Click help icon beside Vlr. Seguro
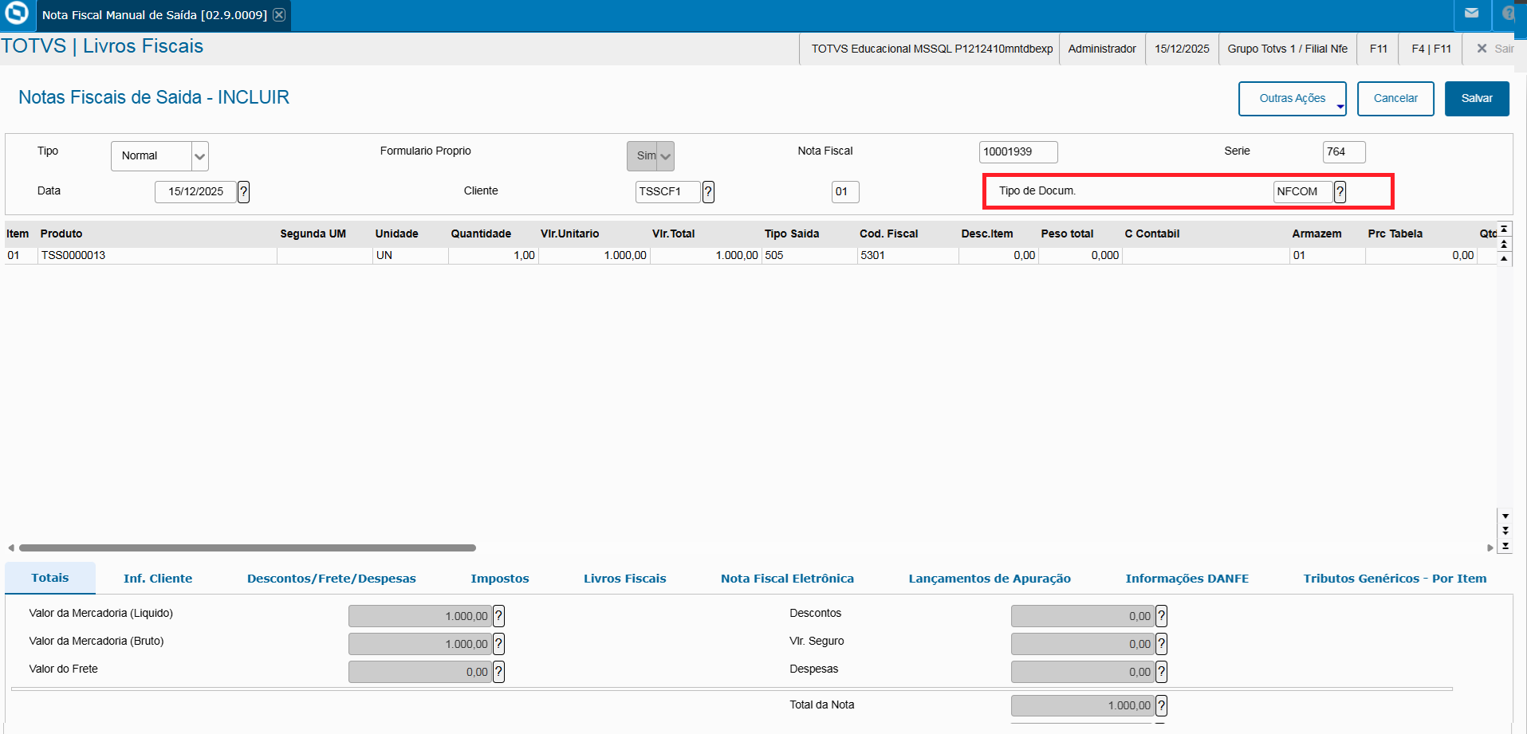This screenshot has height=734, width=1527. 1161,644
